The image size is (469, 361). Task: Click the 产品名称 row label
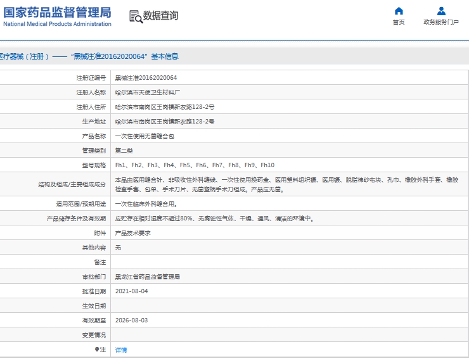point(94,136)
